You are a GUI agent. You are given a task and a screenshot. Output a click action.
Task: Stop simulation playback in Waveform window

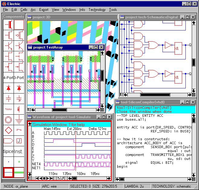point(44,178)
